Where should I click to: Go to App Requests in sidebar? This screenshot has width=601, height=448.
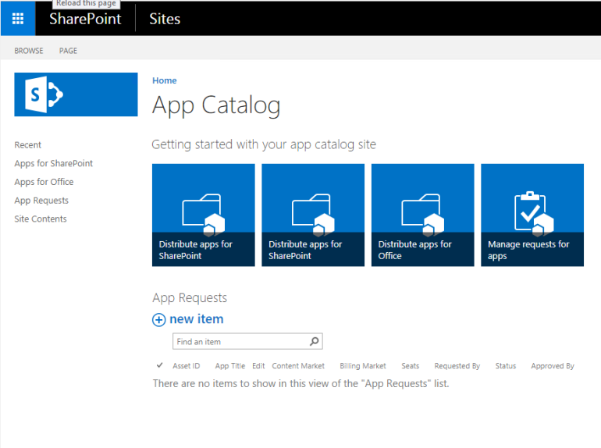(x=41, y=201)
